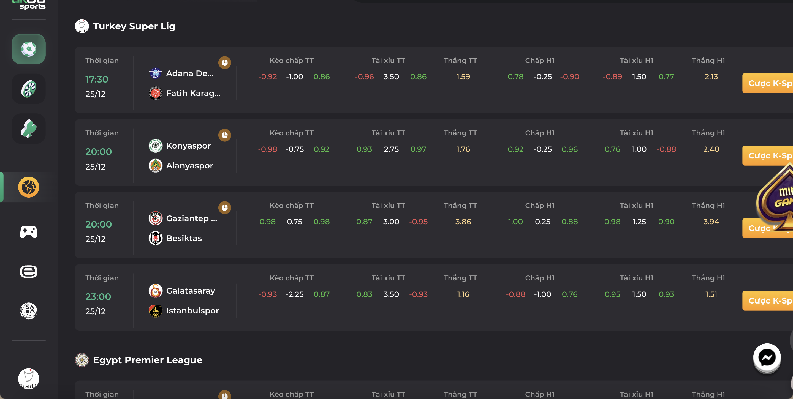Screen dimensions: 793x399
Task: Open the soccer ball sports category
Action: coord(29,49)
